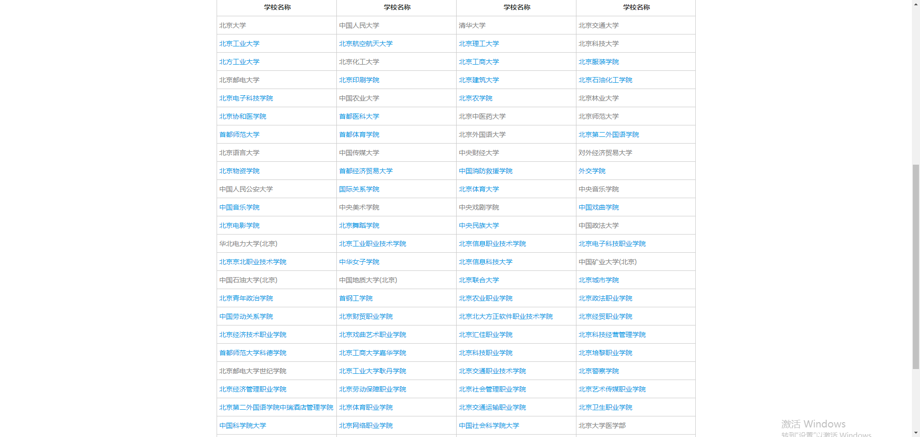Image resolution: width=920 pixels, height=437 pixels.
Task: Open the 北京经贸职业学院 link
Action: (x=605, y=316)
